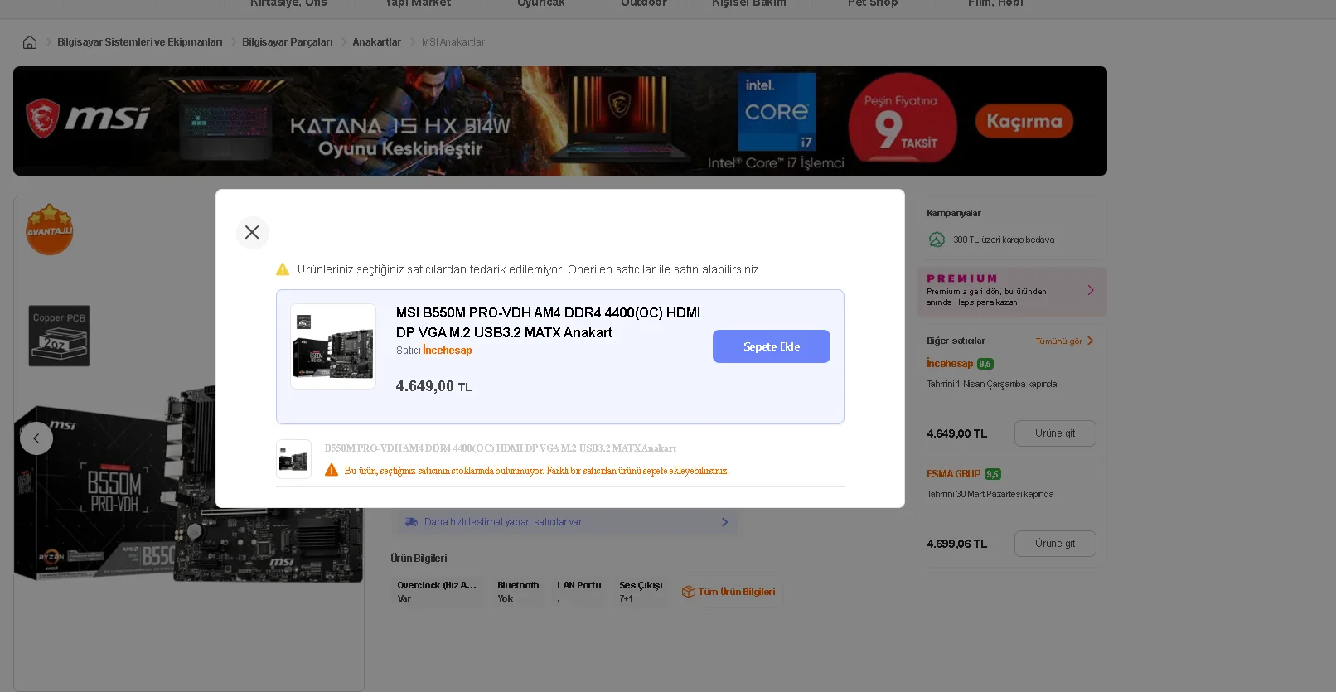
Task: Open the MSI Katana 15 HX banner ad
Action: (x=560, y=121)
